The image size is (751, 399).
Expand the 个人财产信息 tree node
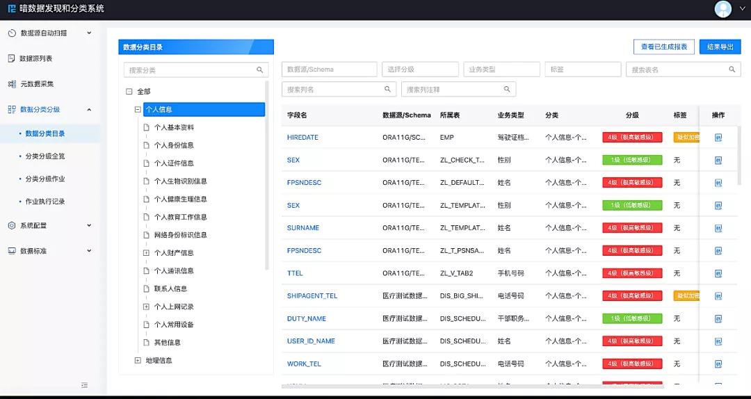click(x=146, y=253)
